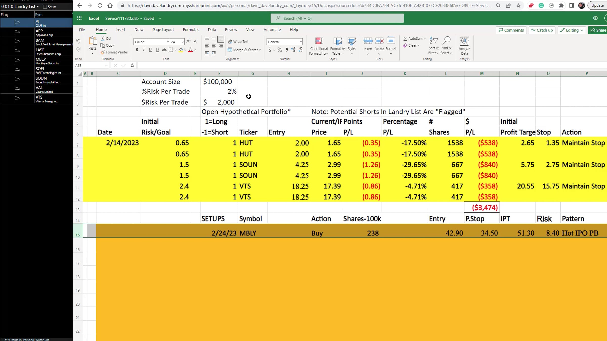Select the LASE row in watchlist
607x341 pixels.
click(x=36, y=51)
